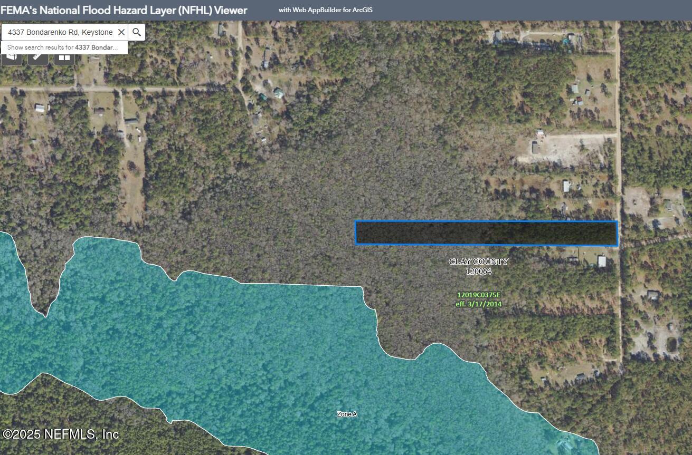The height and width of the screenshot is (455, 692).
Task: Open the map legend widget icon
Action: pos(12,57)
